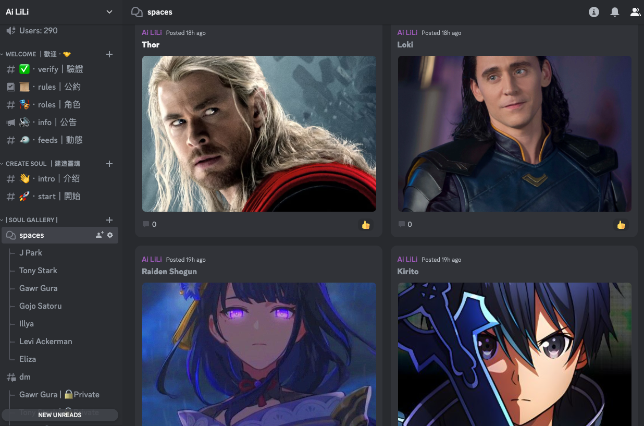Toggle thumbs up reaction on Thor post

(x=366, y=225)
